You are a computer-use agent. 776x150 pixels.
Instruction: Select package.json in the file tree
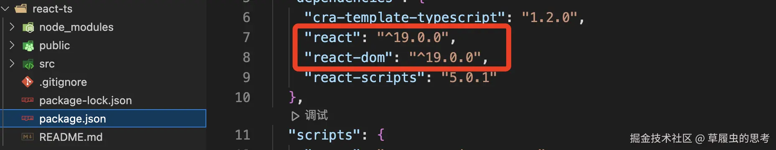104,119
